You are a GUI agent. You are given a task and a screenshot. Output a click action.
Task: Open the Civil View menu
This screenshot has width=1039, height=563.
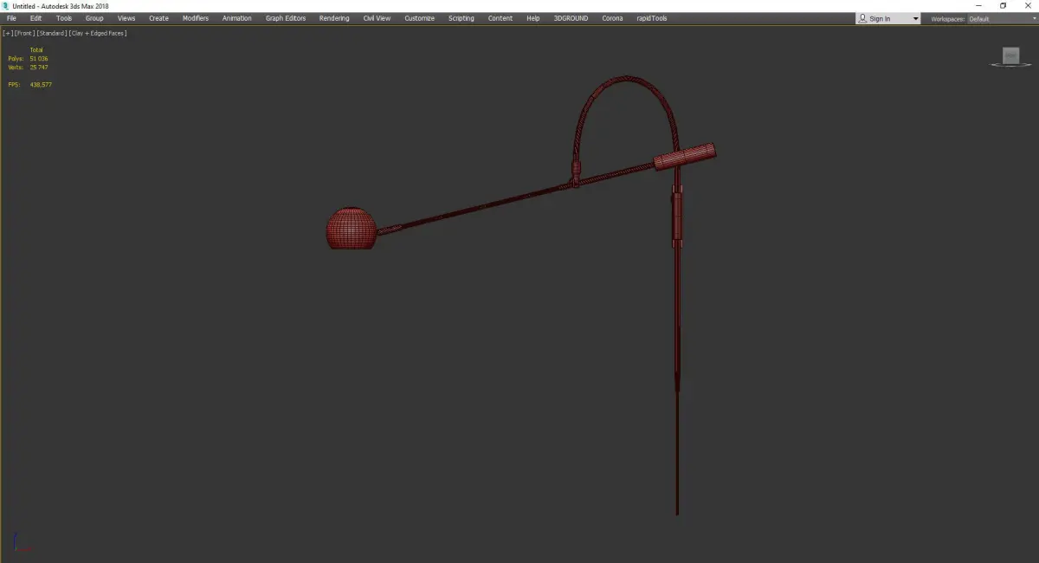pos(377,18)
